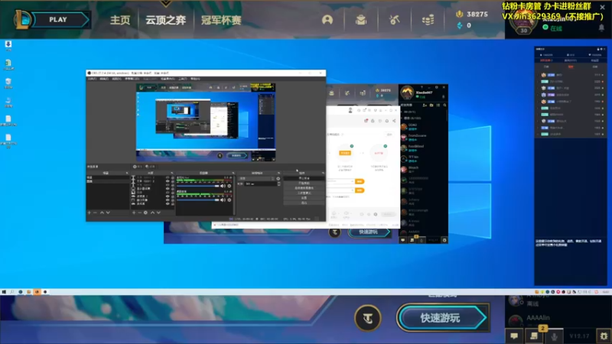The width and height of the screenshot is (612, 344).
Task: Click the pop-out icon on the OBS Sources dock header
Action: [171, 174]
